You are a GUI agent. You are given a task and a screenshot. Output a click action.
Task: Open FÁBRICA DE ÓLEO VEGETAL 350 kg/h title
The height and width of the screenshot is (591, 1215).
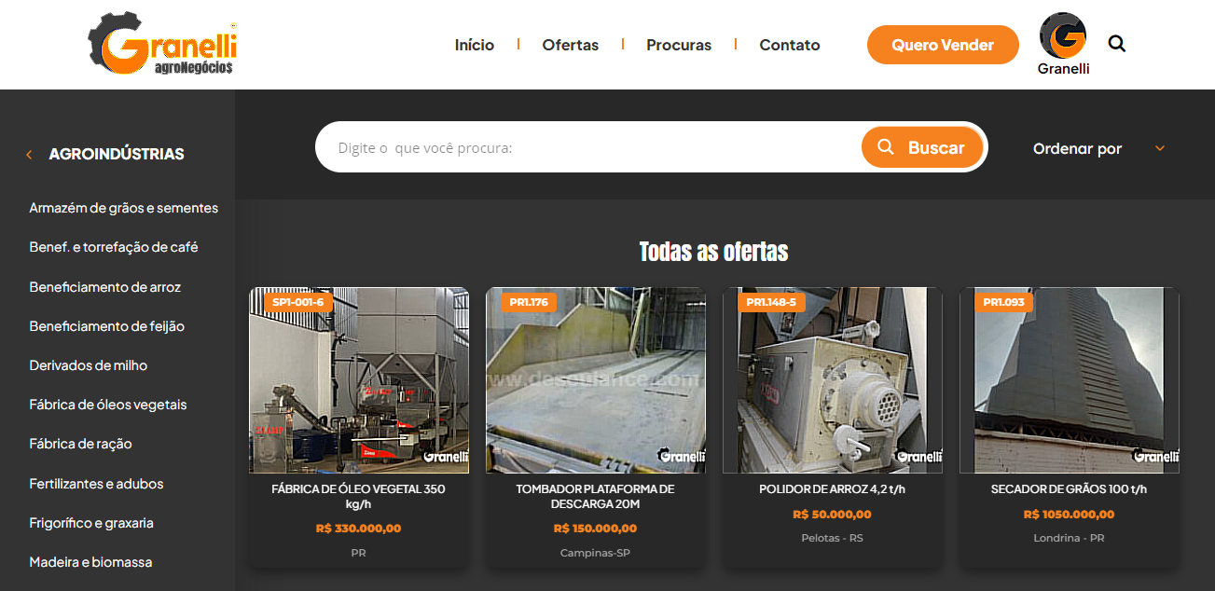[359, 497]
